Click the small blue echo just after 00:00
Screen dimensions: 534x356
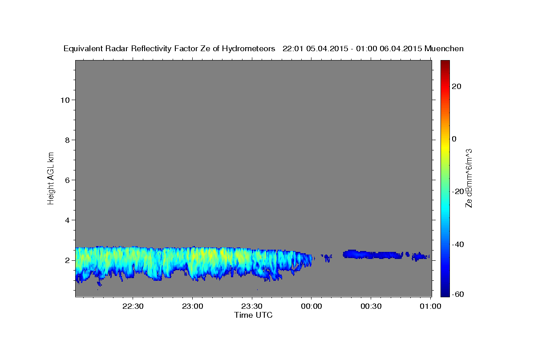tap(327, 257)
